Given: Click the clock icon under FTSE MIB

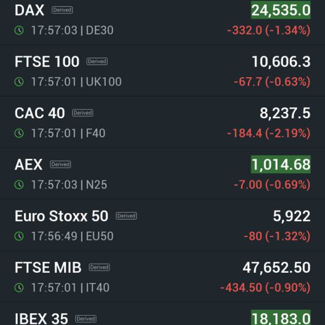Looking at the screenshot, I should pos(19,288).
